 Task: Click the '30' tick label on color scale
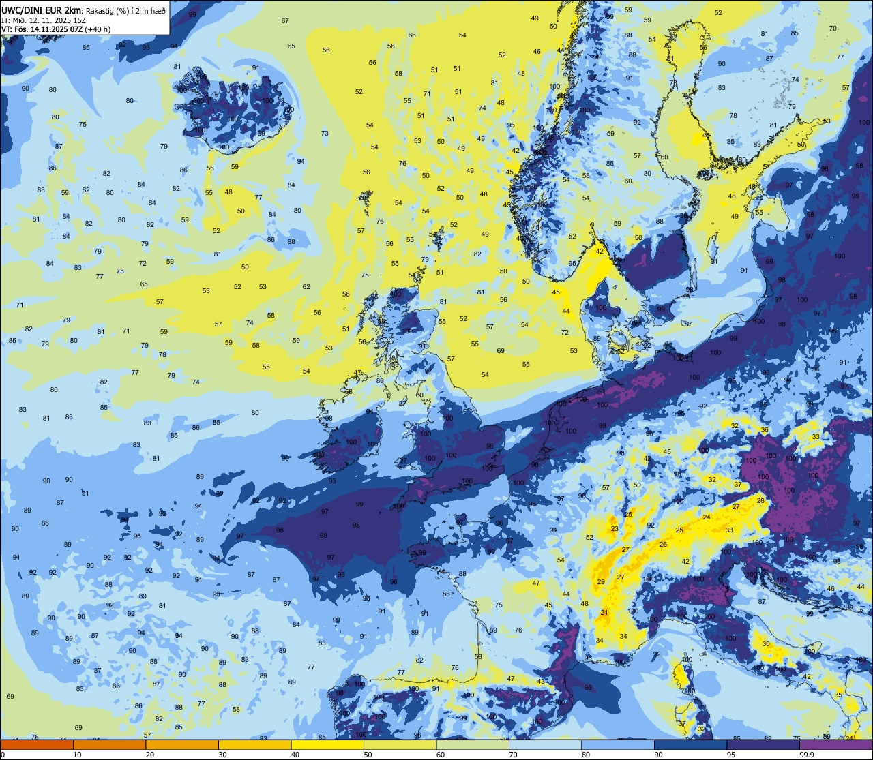[222, 755]
